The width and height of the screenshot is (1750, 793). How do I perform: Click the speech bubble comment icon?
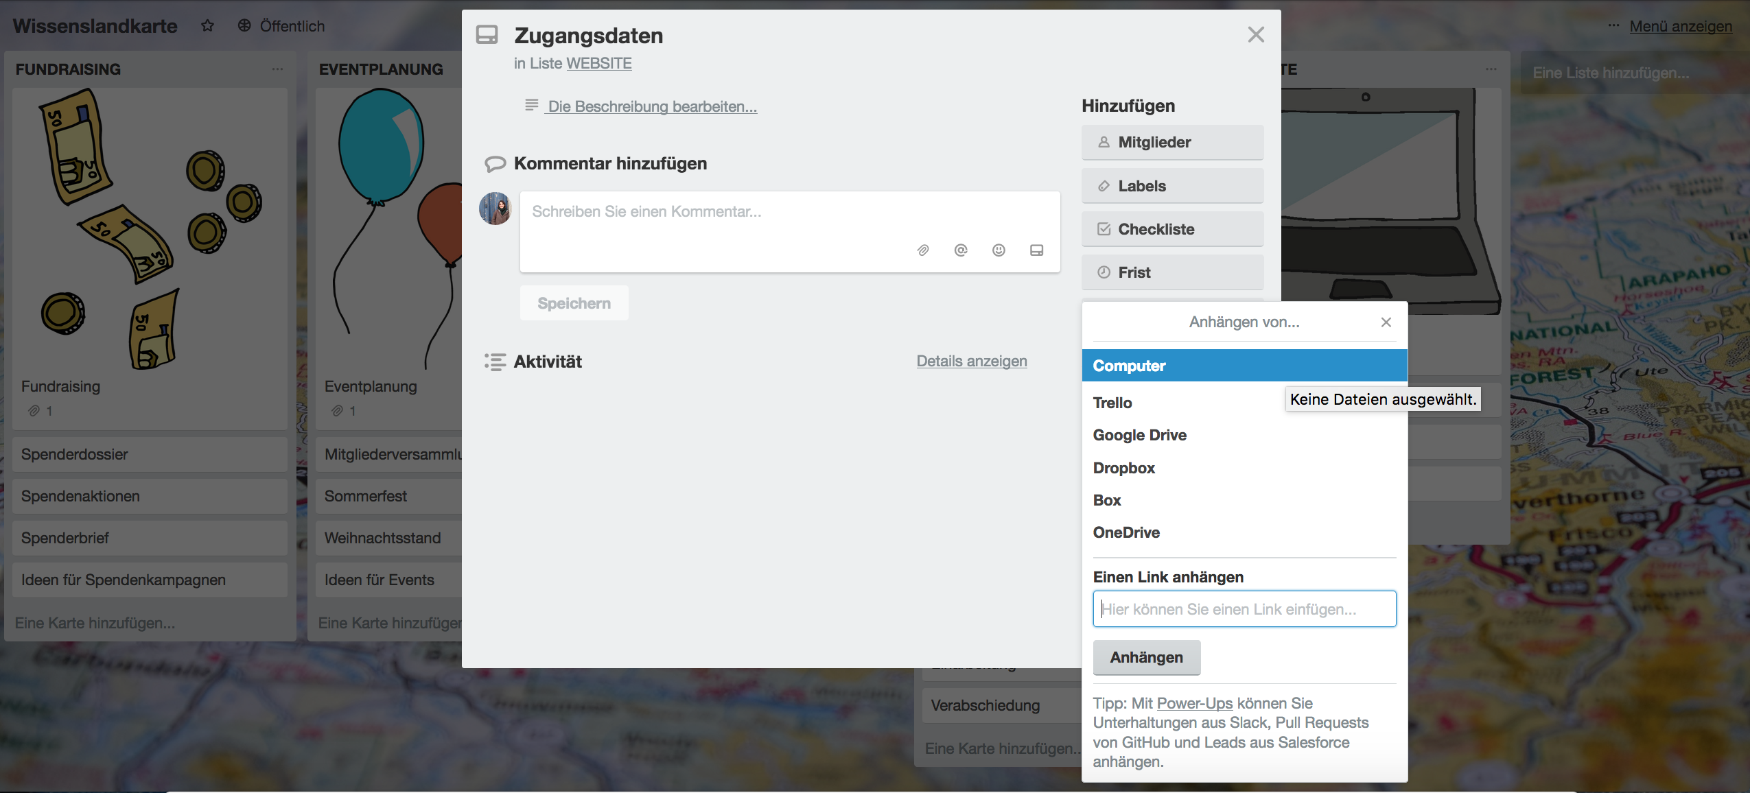495,164
